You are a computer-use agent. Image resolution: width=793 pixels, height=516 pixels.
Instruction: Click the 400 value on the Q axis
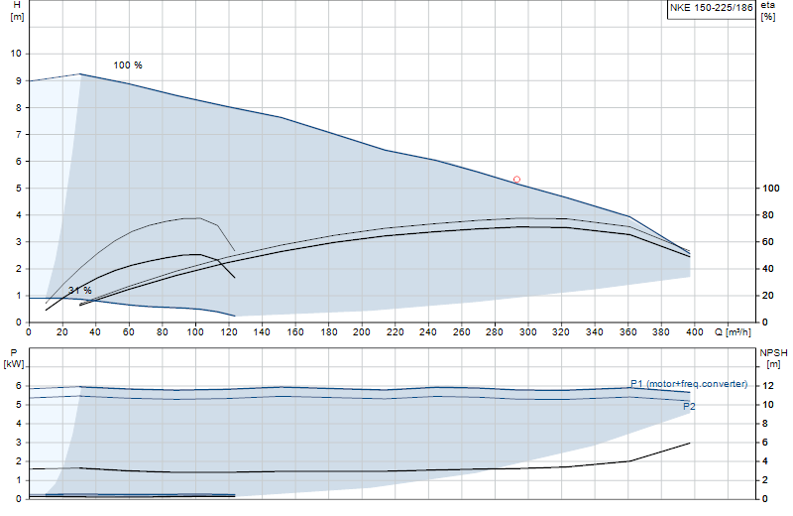pos(695,332)
